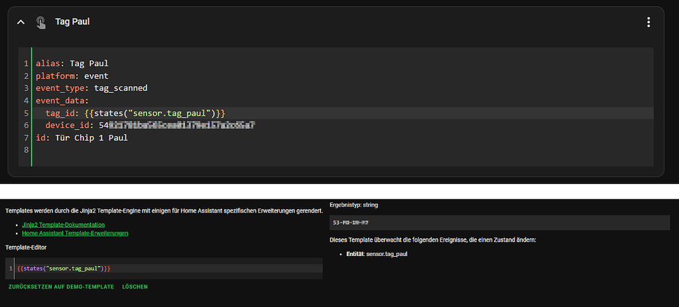Click the event_type: tag_scanned line
The height and width of the screenshot is (307, 679).
click(x=92, y=88)
